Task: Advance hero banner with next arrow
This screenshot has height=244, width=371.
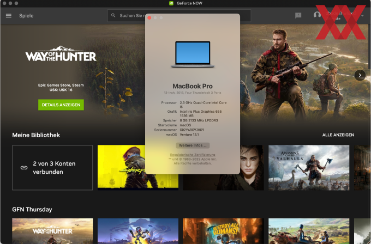Action: pyautogui.click(x=360, y=75)
